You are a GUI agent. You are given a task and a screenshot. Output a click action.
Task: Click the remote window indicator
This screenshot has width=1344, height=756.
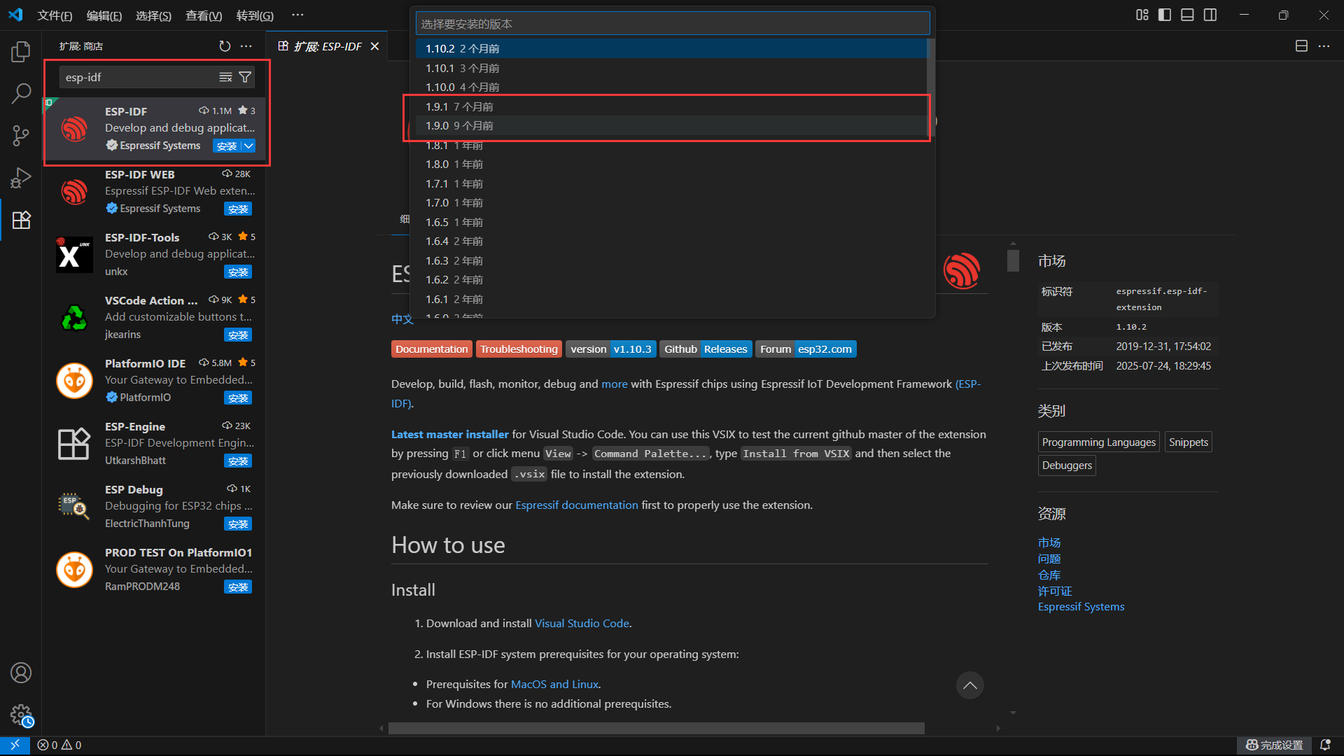coord(15,745)
